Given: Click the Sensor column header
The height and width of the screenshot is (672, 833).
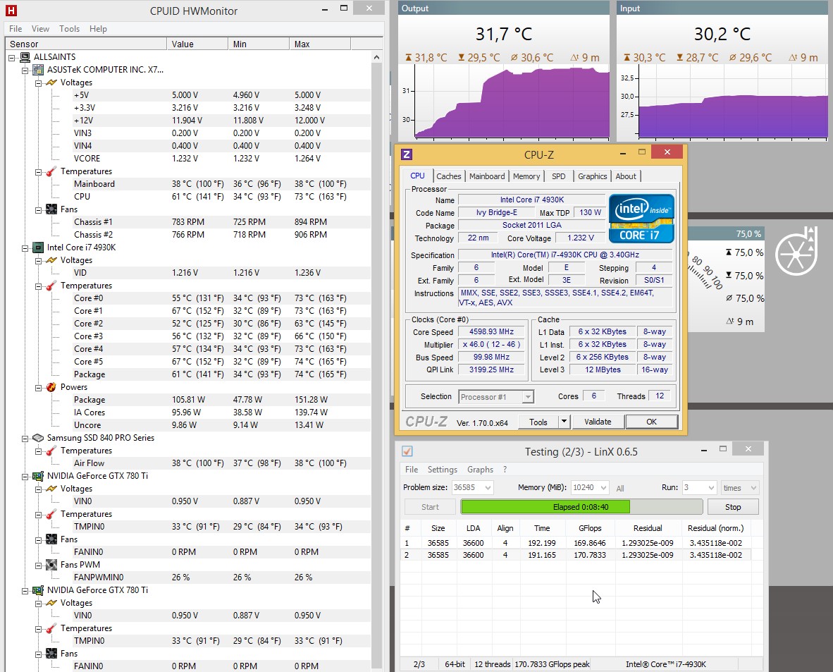Looking at the screenshot, I should [x=87, y=44].
